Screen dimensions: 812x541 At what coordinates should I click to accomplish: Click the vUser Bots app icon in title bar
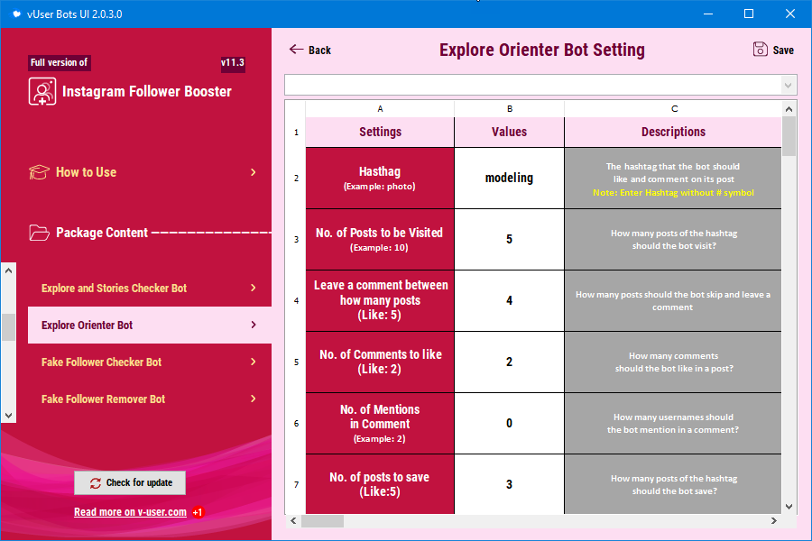(x=16, y=14)
